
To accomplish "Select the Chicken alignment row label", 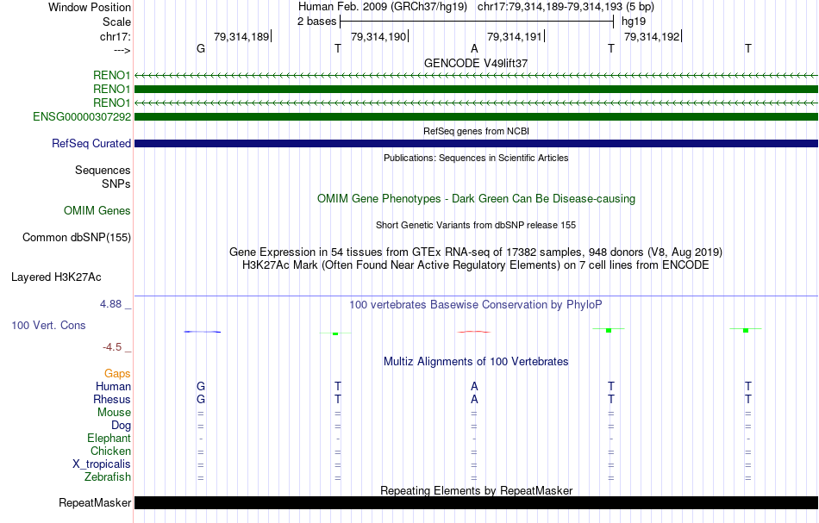I will pyautogui.click(x=110, y=451).
